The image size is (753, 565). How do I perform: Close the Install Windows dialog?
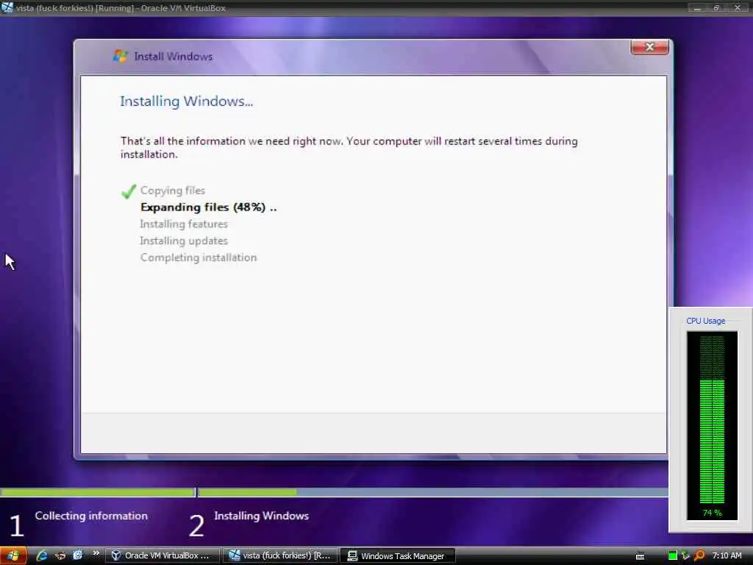pyautogui.click(x=649, y=47)
